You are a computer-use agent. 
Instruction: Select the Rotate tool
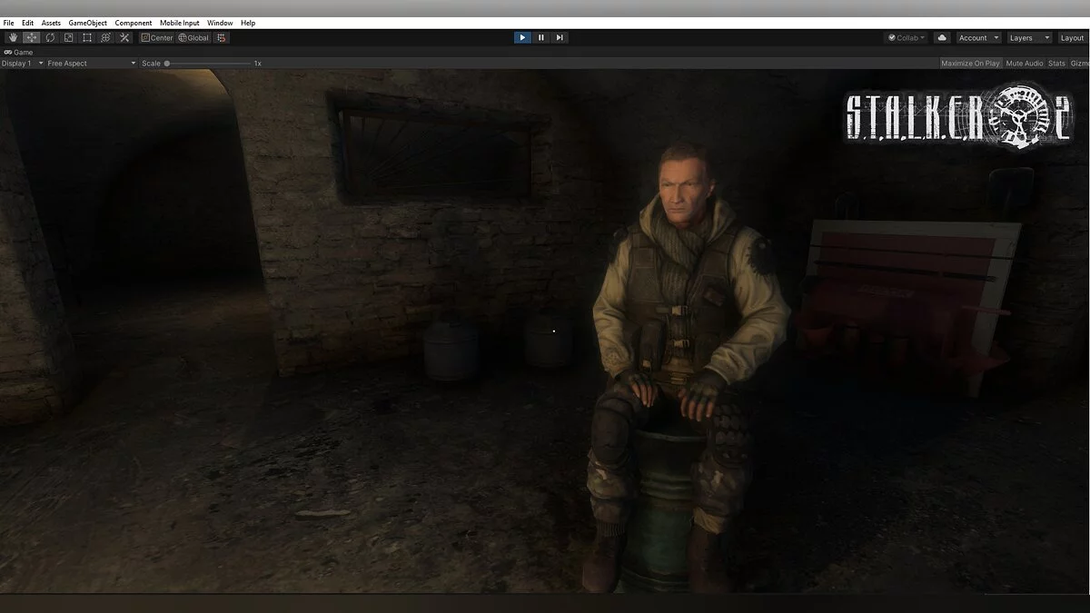pos(50,37)
